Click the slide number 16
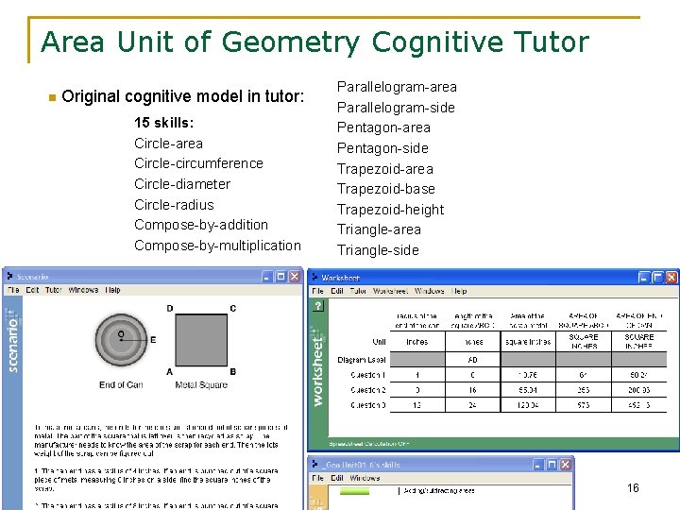Viewport: 680px width, 510px height. click(x=633, y=488)
